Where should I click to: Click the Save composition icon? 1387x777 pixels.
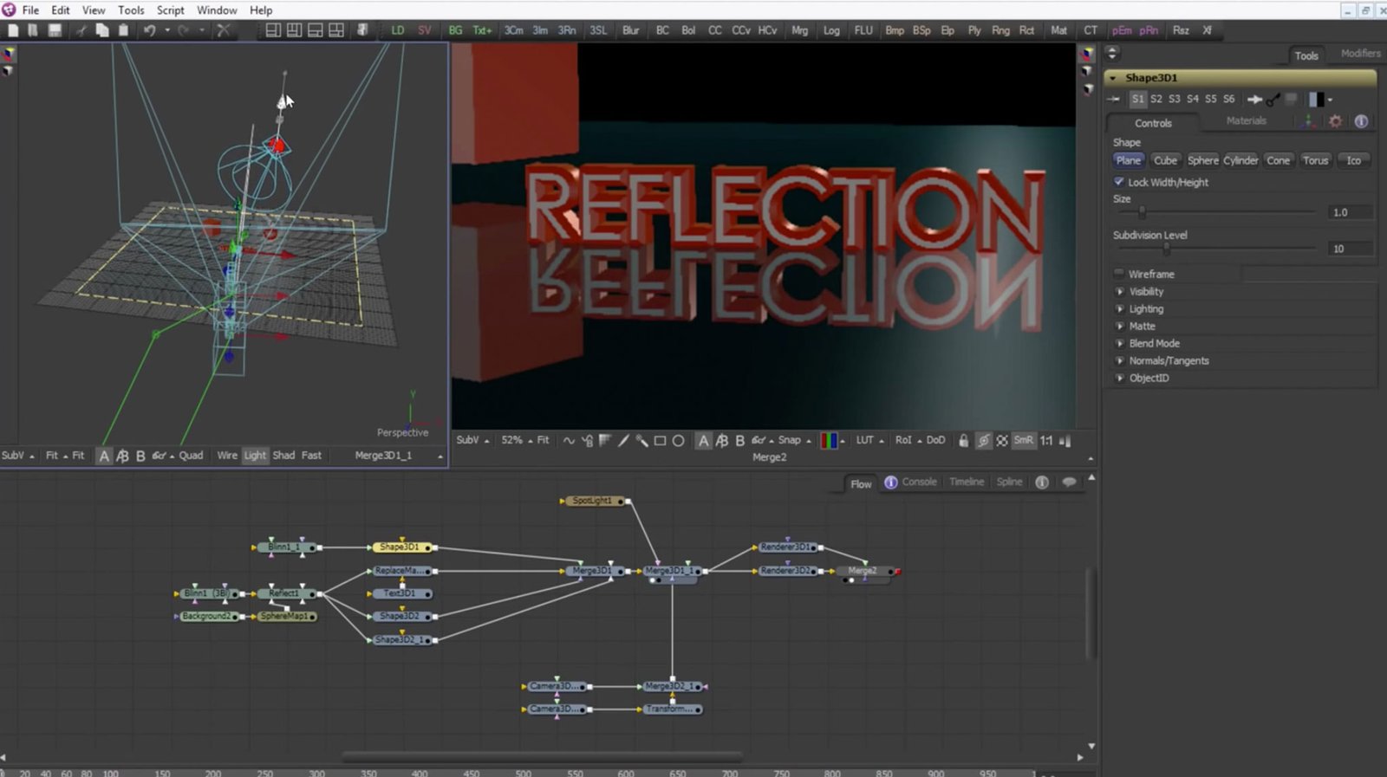tap(55, 30)
